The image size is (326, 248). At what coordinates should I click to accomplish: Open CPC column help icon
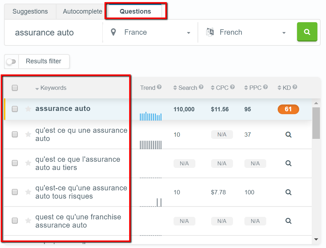(x=233, y=87)
